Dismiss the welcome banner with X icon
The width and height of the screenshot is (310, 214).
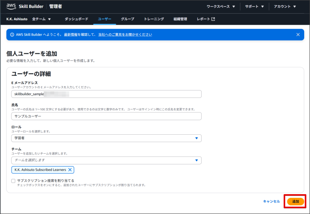pos(298,35)
